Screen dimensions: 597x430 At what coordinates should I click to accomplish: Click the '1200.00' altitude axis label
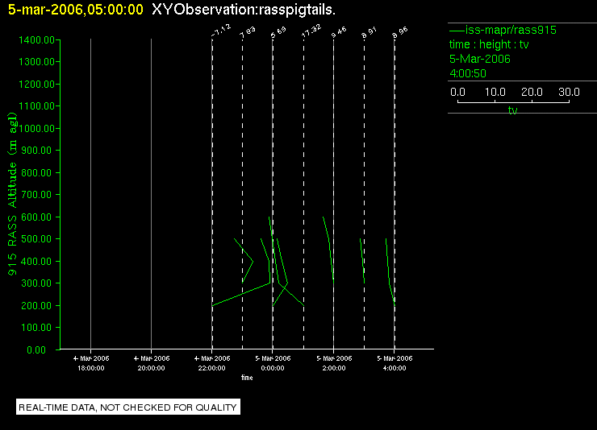click(x=36, y=84)
